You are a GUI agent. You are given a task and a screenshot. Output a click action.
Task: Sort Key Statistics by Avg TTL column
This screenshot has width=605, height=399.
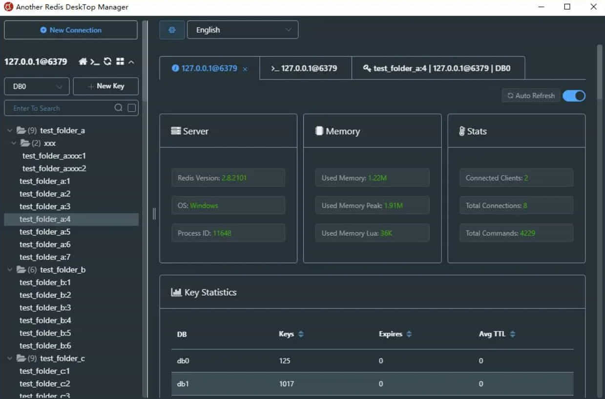tap(512, 334)
